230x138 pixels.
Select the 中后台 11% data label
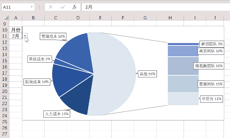coord(212,99)
